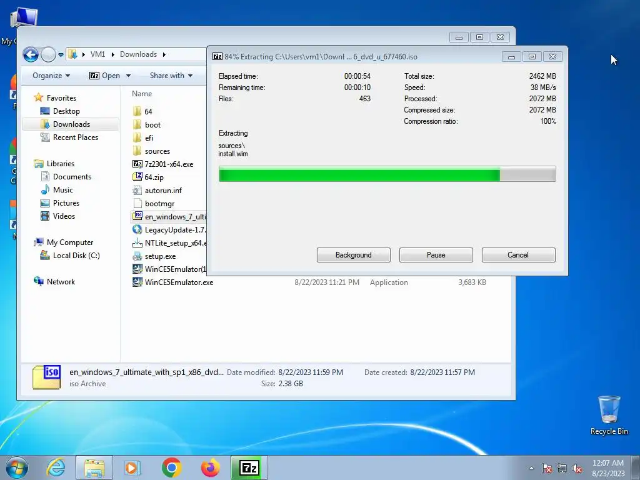Open Pictures library

click(x=66, y=203)
